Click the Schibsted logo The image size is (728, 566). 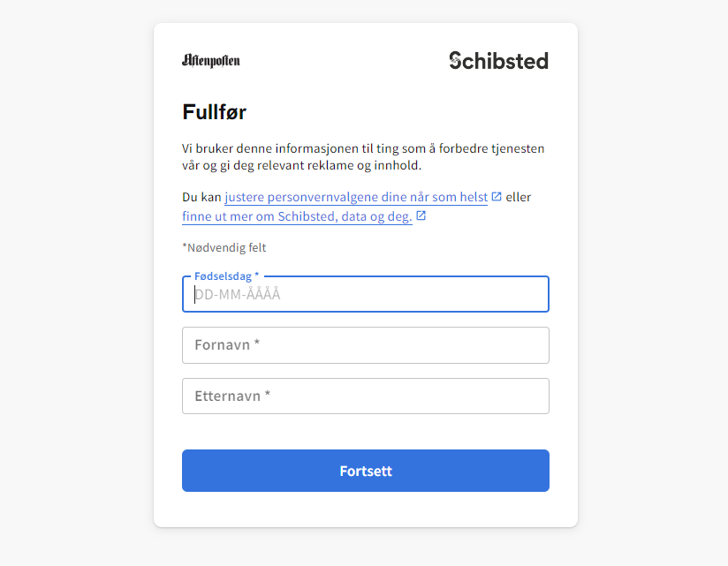click(x=498, y=61)
